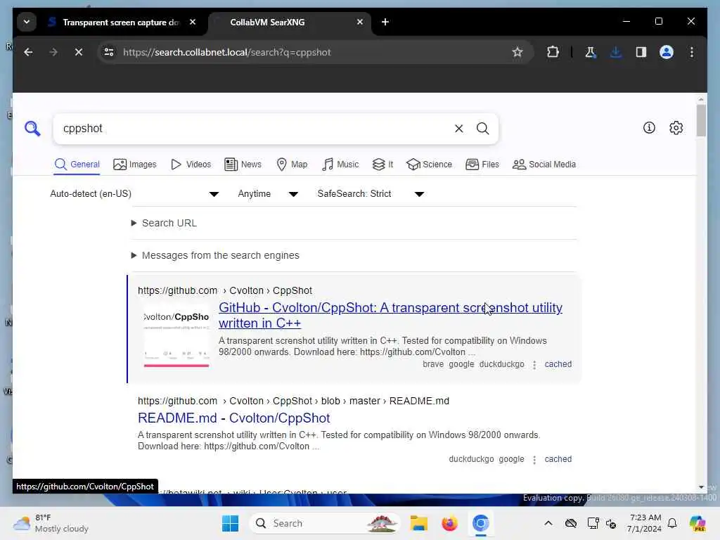Open cached link for first result
The height and width of the screenshot is (540, 720).
pyautogui.click(x=558, y=364)
